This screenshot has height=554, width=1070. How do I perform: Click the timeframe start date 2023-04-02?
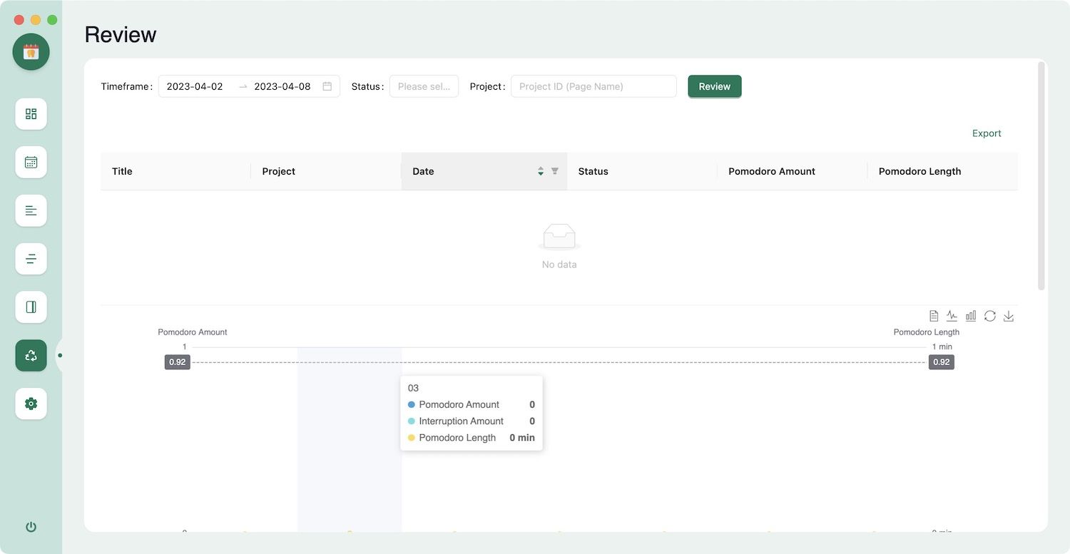[195, 86]
